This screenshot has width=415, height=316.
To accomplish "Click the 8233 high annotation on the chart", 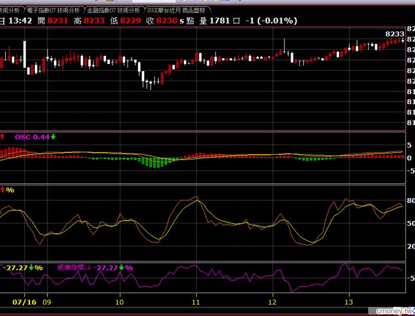I will (395, 34).
